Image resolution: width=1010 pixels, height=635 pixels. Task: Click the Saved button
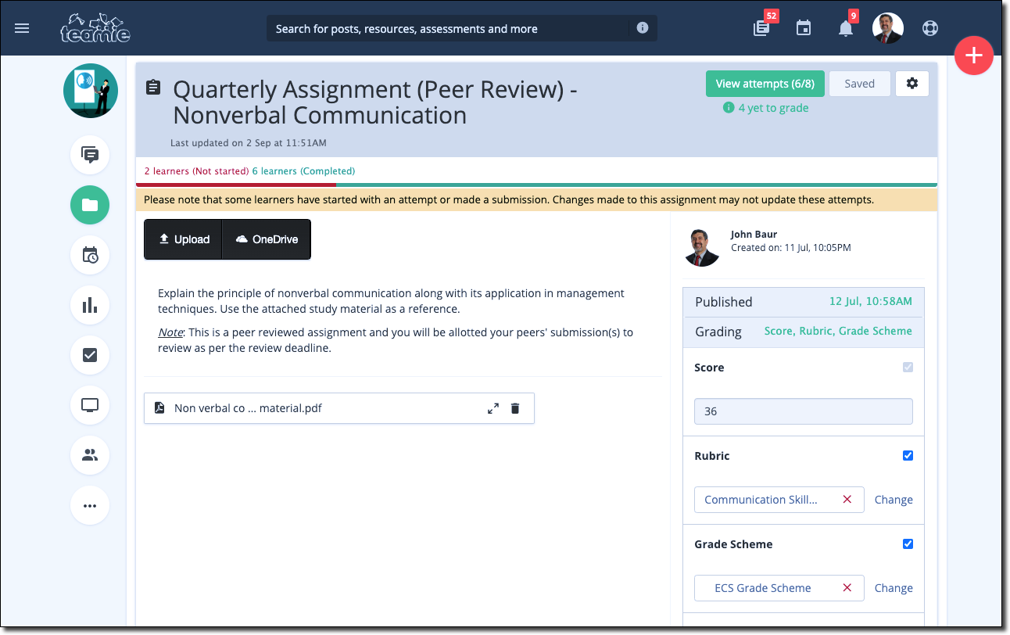[860, 84]
